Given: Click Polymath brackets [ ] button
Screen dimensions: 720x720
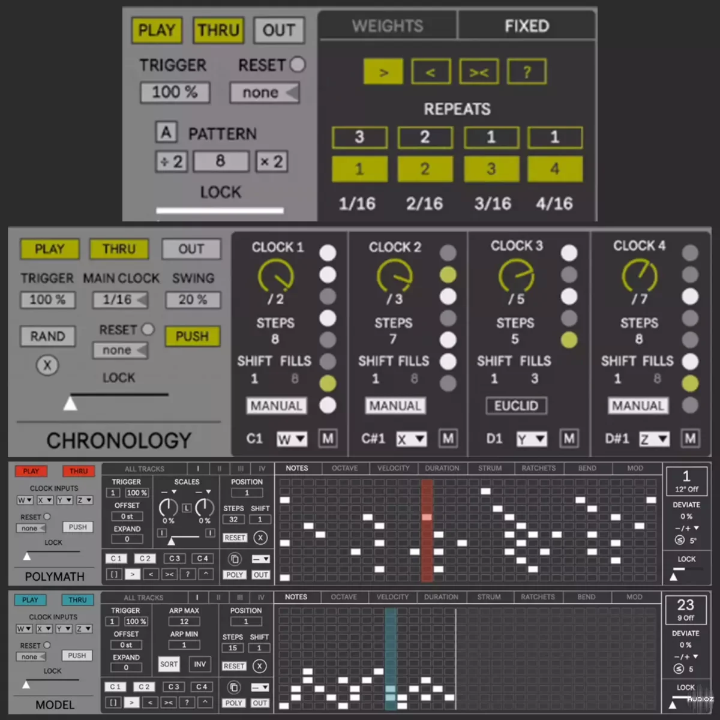Looking at the screenshot, I should pos(114,574).
